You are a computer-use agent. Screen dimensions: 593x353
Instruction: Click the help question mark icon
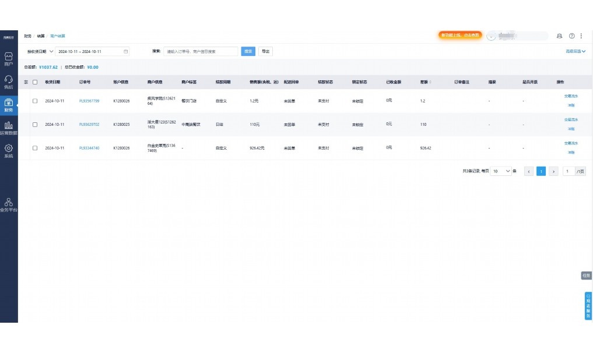pyautogui.click(x=572, y=36)
